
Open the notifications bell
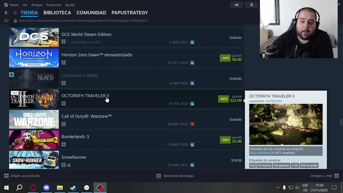pyautogui.click(x=252, y=5)
